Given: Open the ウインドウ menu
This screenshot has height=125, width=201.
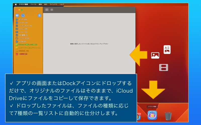Looking at the screenshot, I should click(53, 4).
